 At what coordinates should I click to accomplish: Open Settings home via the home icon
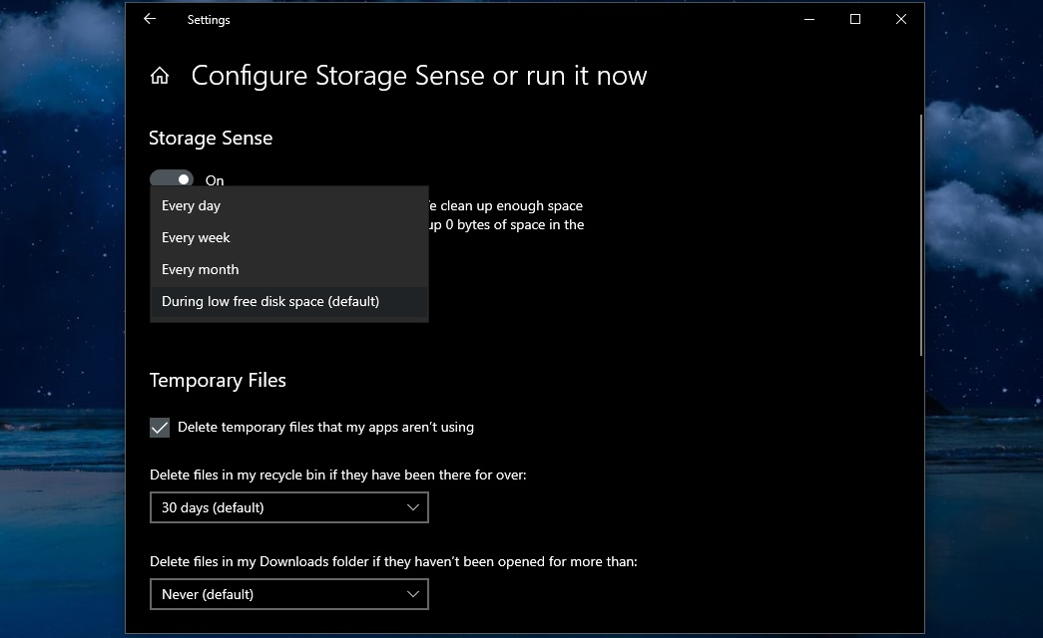[x=160, y=75]
